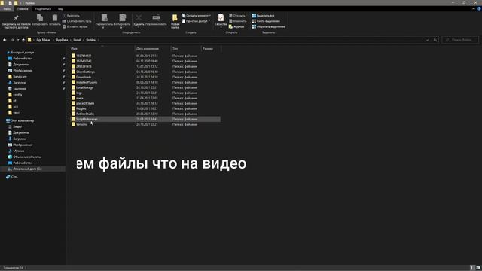Viewport: 482px width, 271px height.
Task: Collapse the ribbon with the chevron
Action: pyautogui.click(x=474, y=9)
